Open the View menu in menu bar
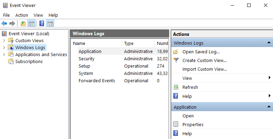The height and width of the screenshot is (139, 273). (x=38, y=15)
